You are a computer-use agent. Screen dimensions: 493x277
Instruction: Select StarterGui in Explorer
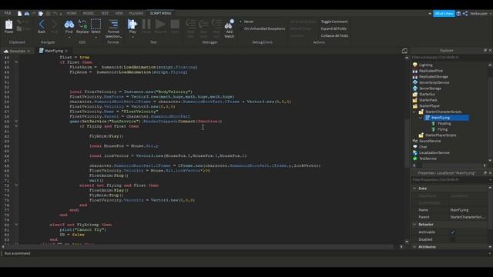click(427, 94)
